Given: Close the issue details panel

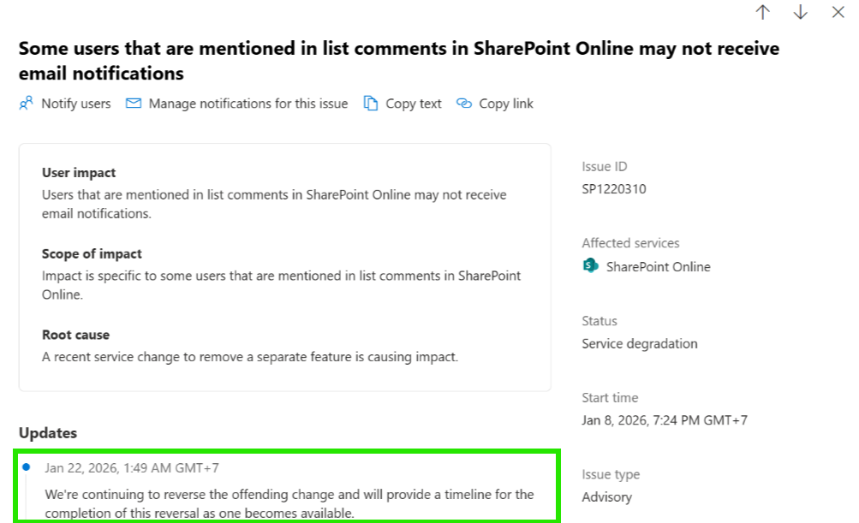Looking at the screenshot, I should point(838,12).
